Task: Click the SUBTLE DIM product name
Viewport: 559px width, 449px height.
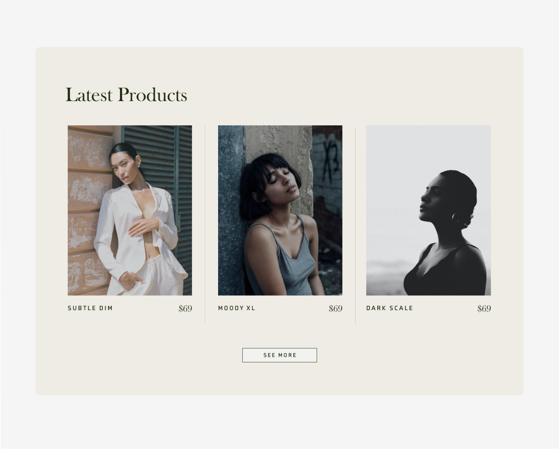Action: [90, 308]
